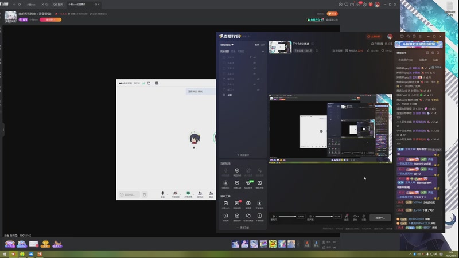Click microphone volume slider
This screenshot has width=459, height=258.
(287, 217)
